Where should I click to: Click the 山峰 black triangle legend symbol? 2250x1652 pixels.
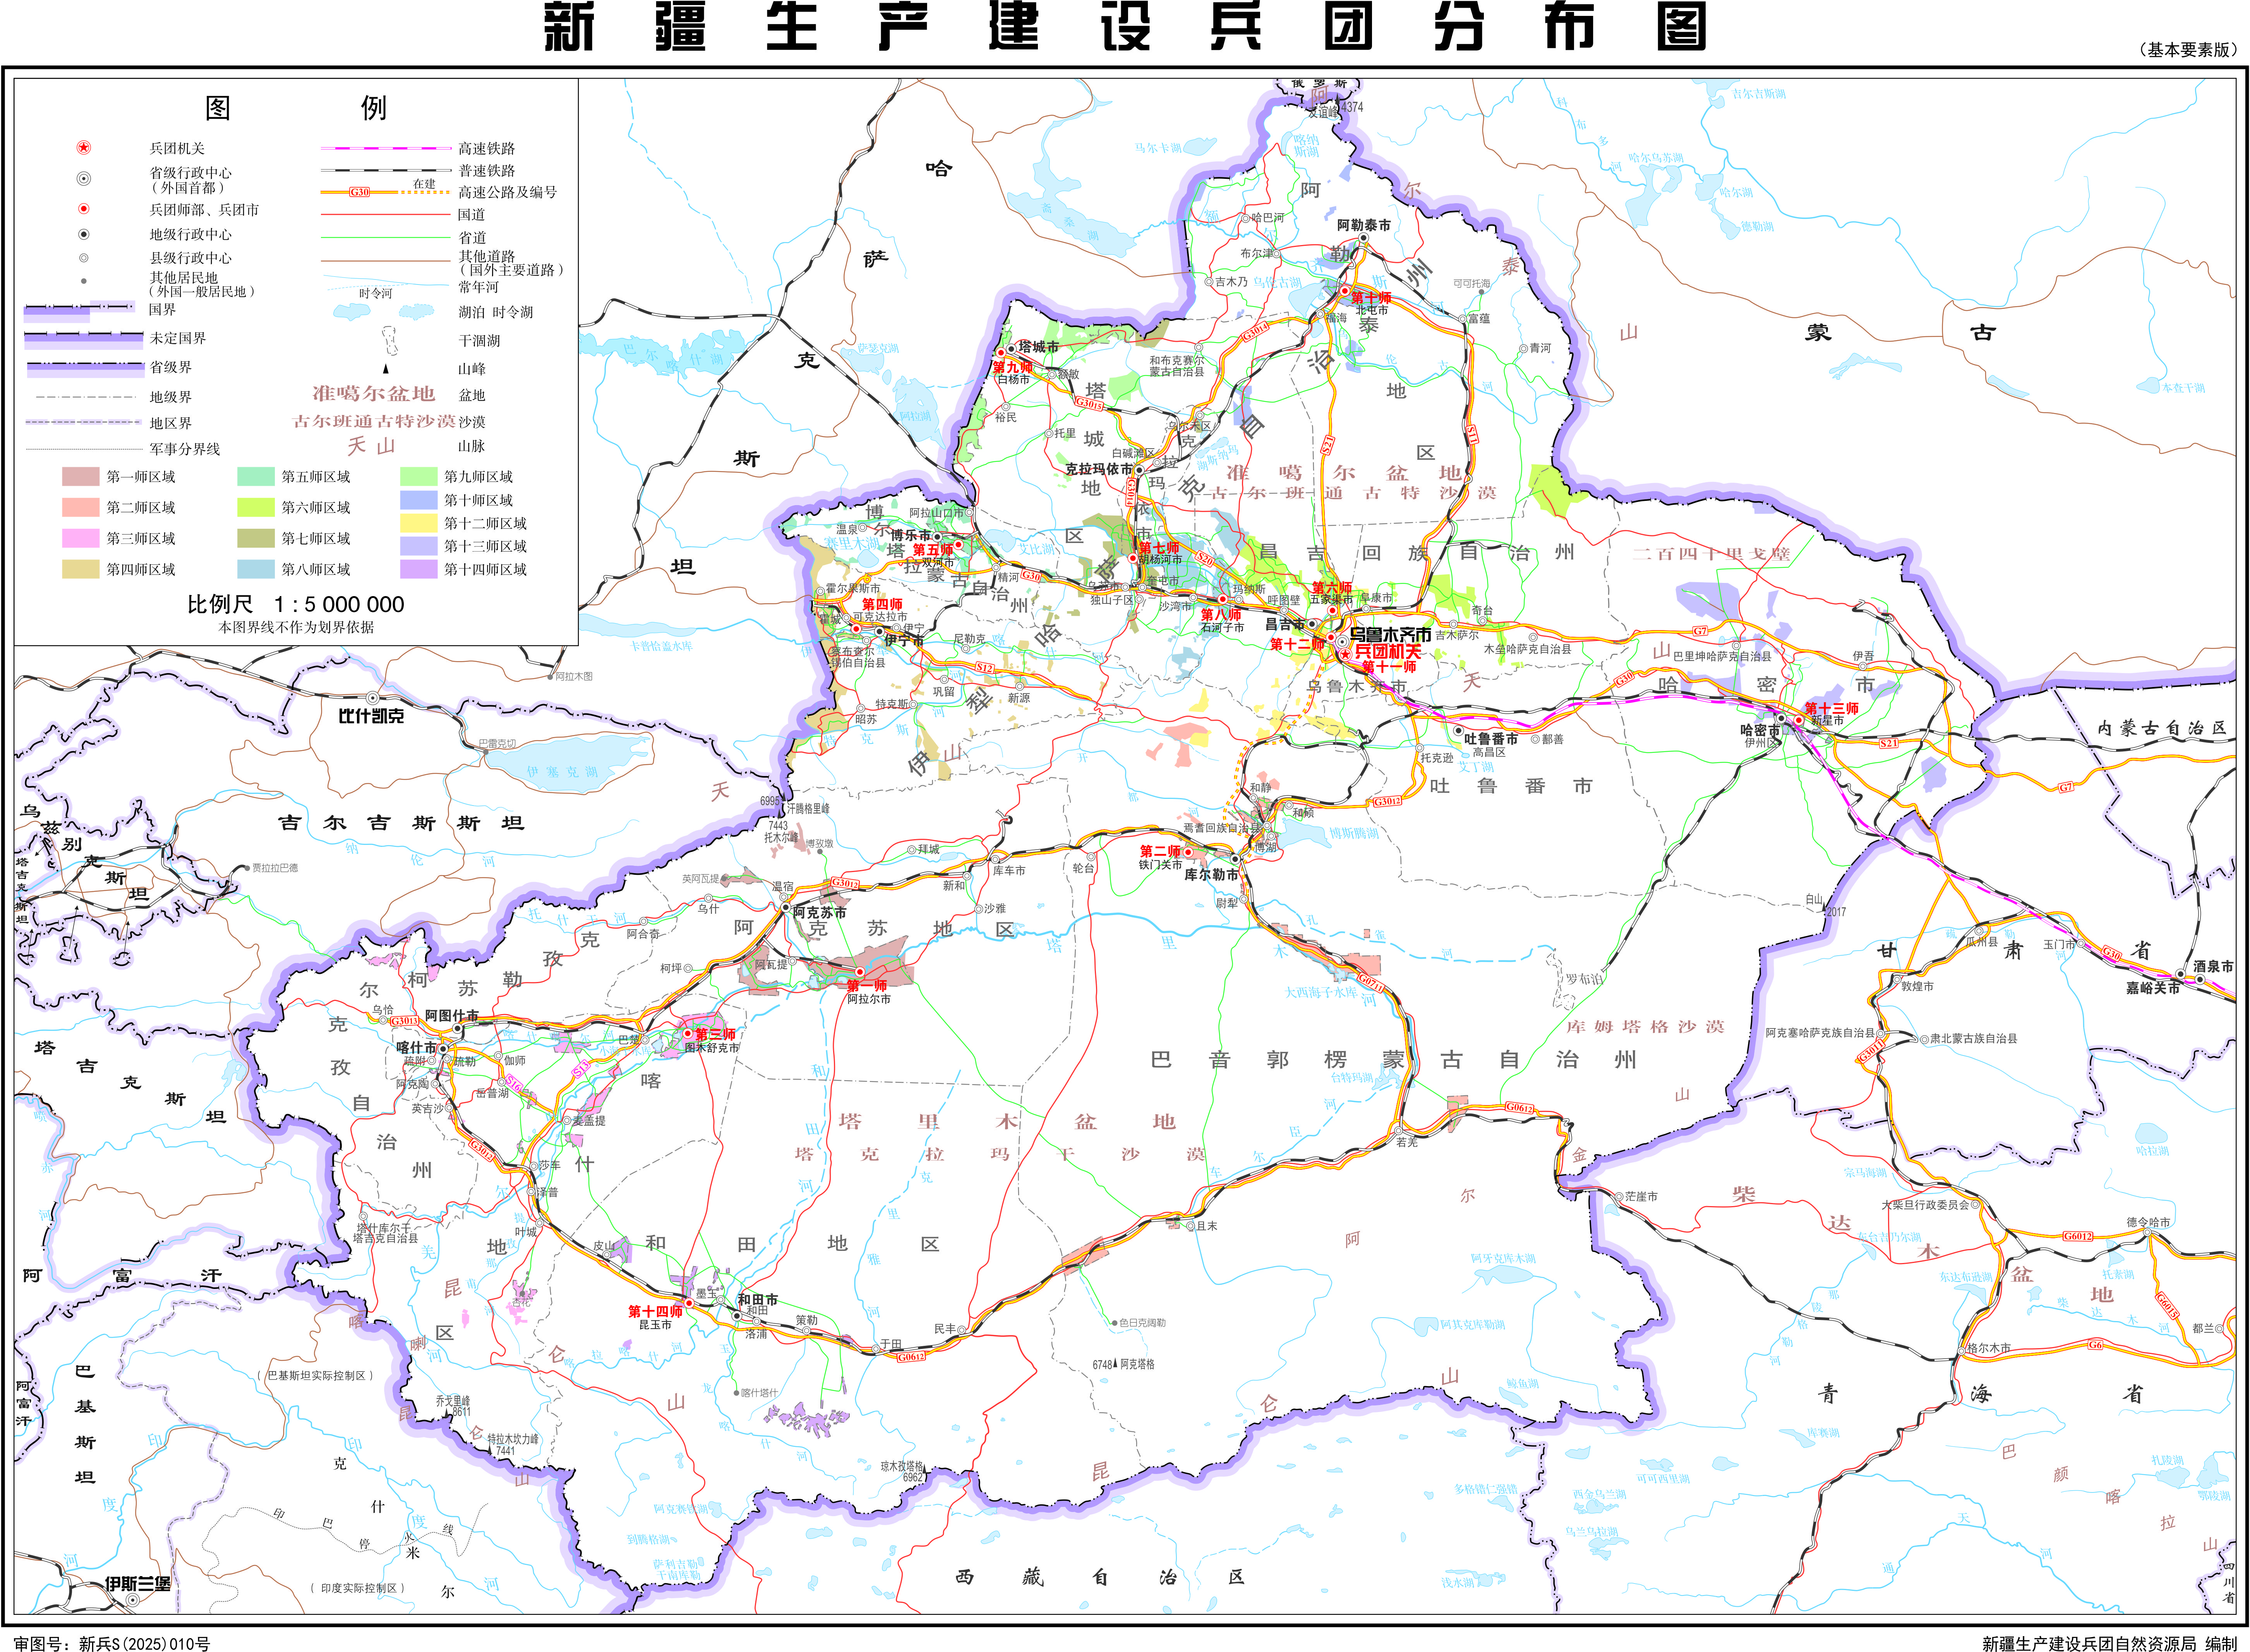[x=386, y=369]
